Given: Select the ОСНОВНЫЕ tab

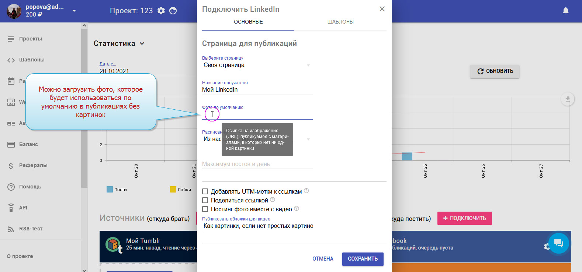Looking at the screenshot, I should point(248,22).
